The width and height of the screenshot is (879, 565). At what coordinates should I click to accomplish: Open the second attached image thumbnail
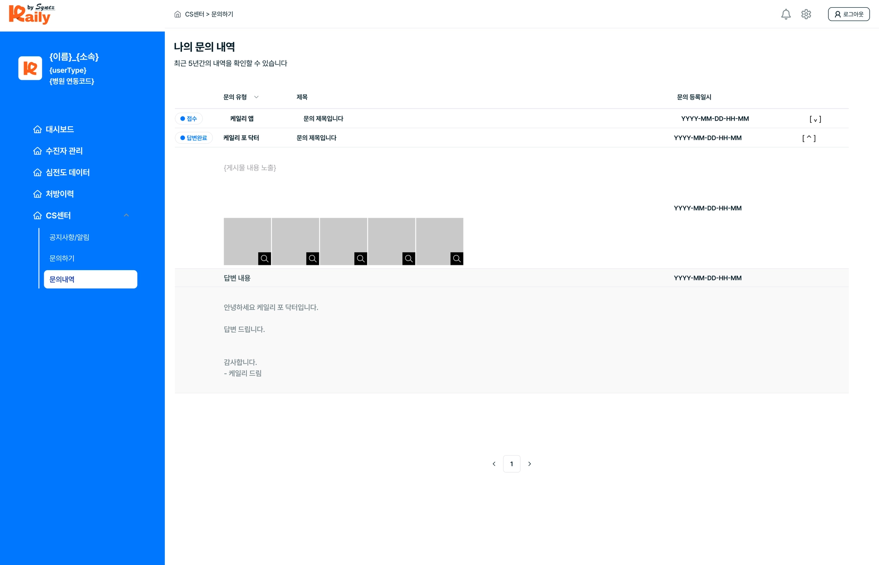[295, 240]
